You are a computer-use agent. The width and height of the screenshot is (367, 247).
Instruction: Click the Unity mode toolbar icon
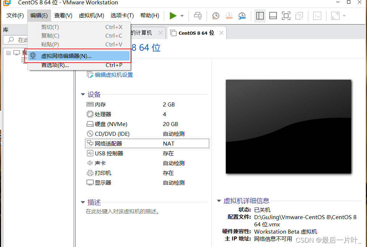click(x=299, y=16)
